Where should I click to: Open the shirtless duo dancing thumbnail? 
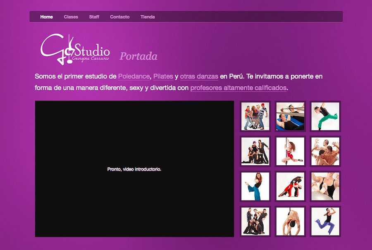pos(325,152)
